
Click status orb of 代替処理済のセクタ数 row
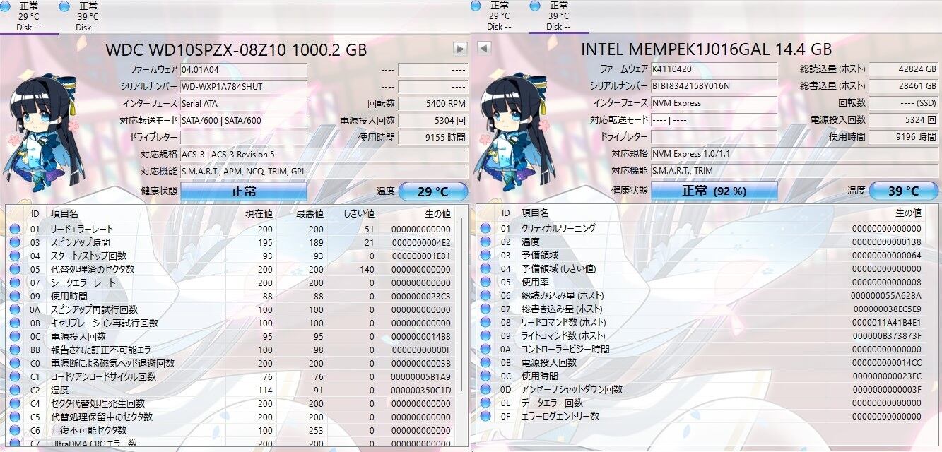coord(15,269)
